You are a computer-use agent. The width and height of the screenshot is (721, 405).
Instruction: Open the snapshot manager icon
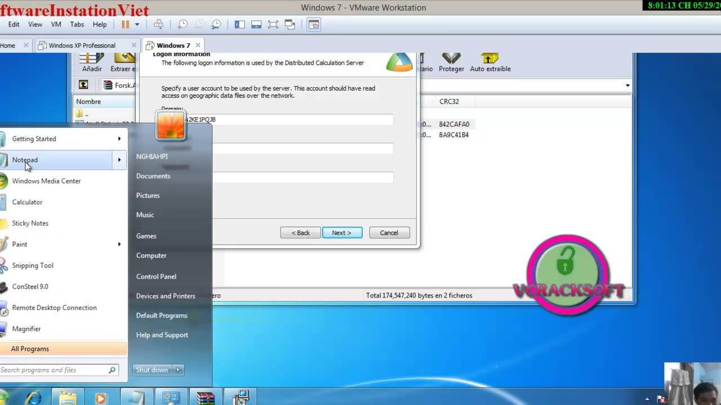pos(216,24)
